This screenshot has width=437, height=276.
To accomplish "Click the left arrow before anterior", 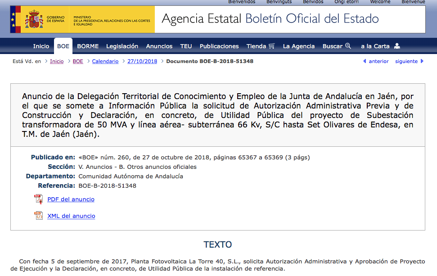I will point(365,61).
